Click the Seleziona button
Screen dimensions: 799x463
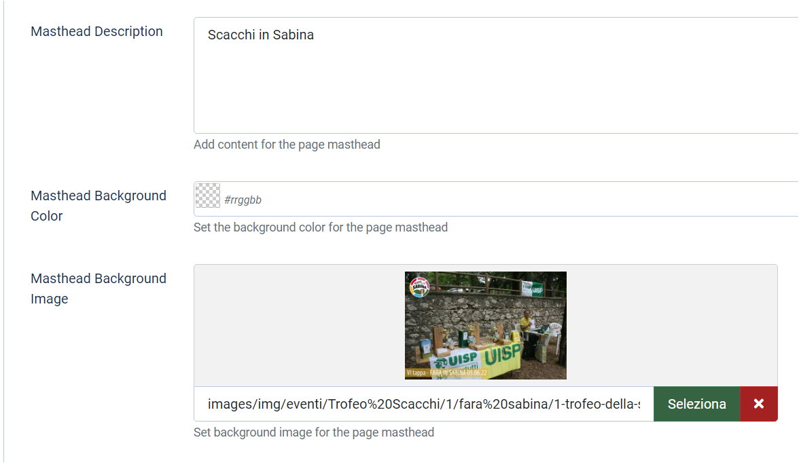(696, 404)
